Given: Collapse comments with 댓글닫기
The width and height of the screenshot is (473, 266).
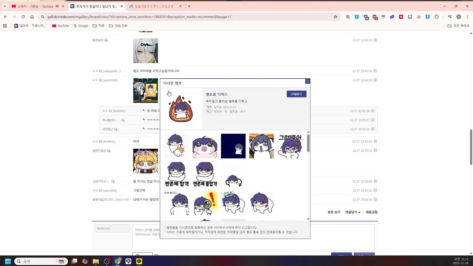Looking at the screenshot, I should coord(353,212).
